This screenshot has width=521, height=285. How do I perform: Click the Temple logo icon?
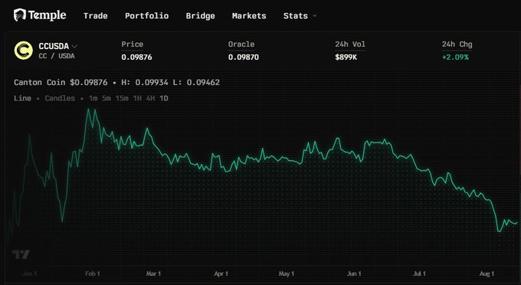click(20, 15)
